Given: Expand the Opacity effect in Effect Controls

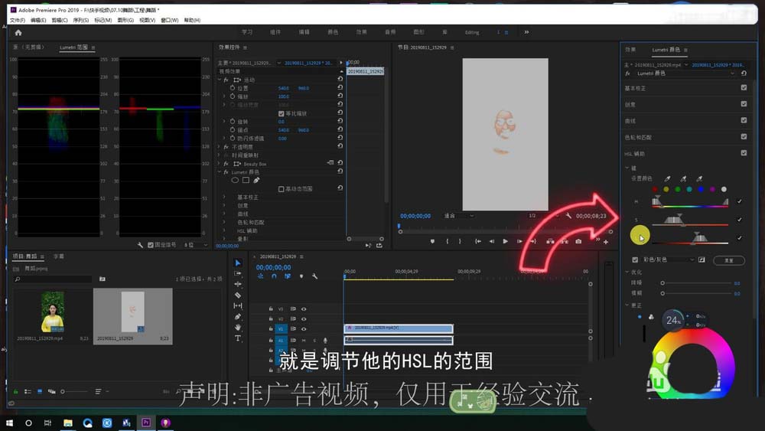Looking at the screenshot, I should pos(220,146).
